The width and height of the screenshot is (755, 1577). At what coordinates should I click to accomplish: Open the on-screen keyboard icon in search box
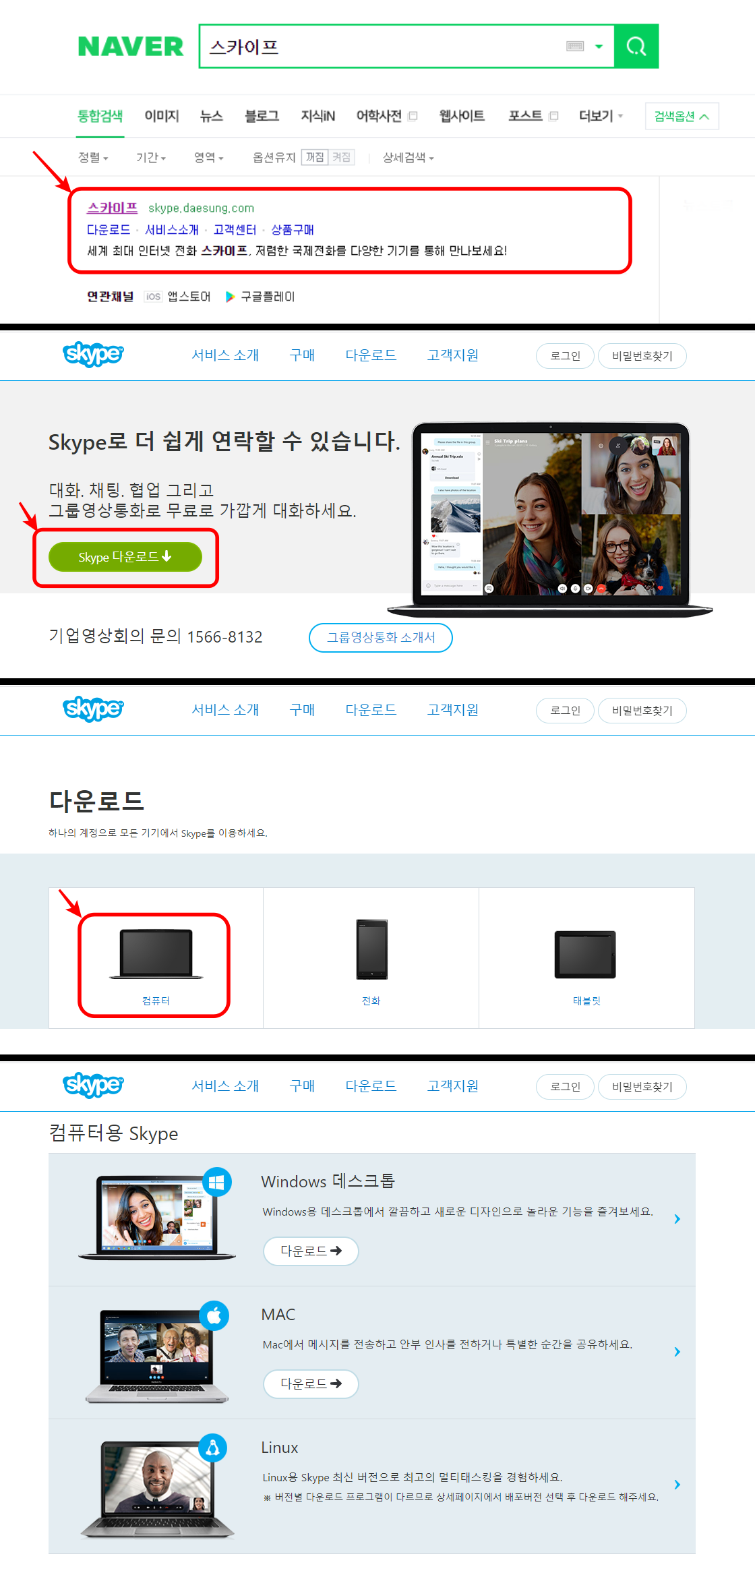575,47
